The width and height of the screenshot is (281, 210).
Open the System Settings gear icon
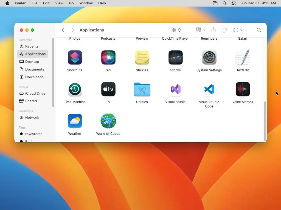pos(209,57)
